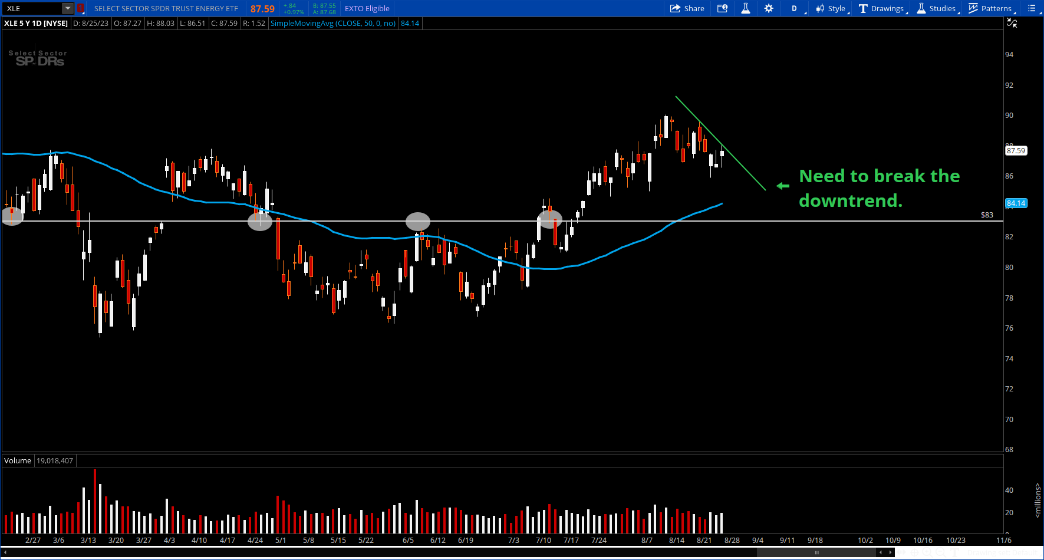The image size is (1044, 560).
Task: Click the 76 level on price axis
Action: [1009, 328]
